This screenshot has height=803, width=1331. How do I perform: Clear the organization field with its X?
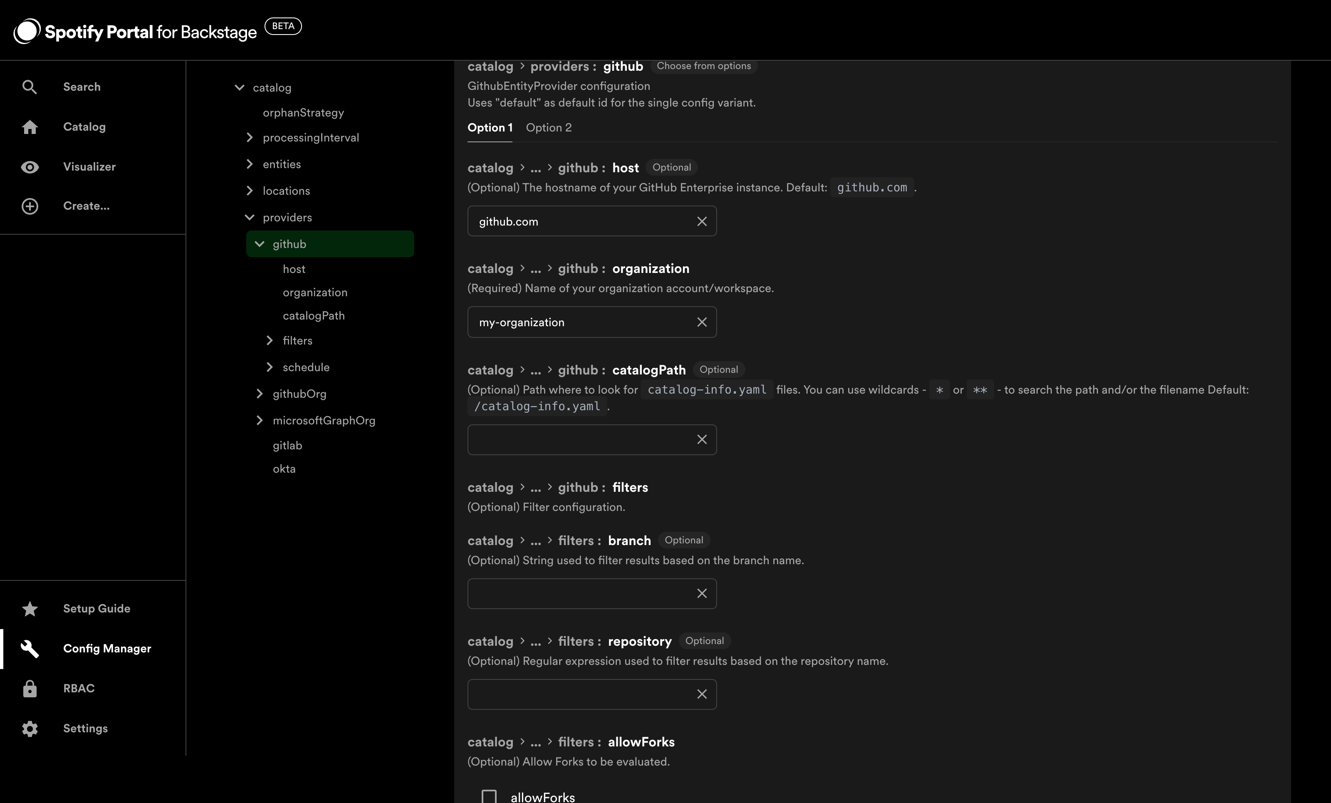pos(702,322)
